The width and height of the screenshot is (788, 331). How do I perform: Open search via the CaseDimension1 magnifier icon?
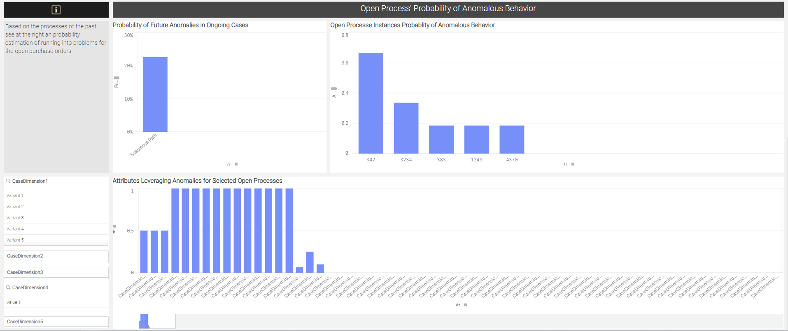pyautogui.click(x=8, y=181)
